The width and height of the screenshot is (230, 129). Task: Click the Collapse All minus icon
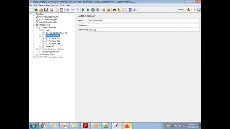pos(72,10)
